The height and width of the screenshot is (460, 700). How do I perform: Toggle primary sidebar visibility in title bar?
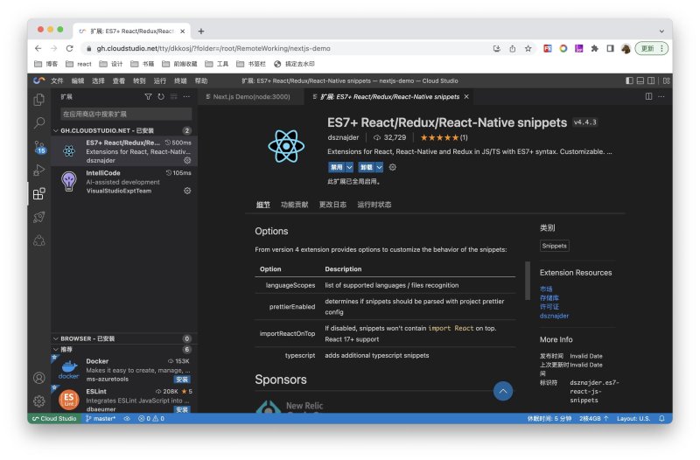[x=629, y=80]
